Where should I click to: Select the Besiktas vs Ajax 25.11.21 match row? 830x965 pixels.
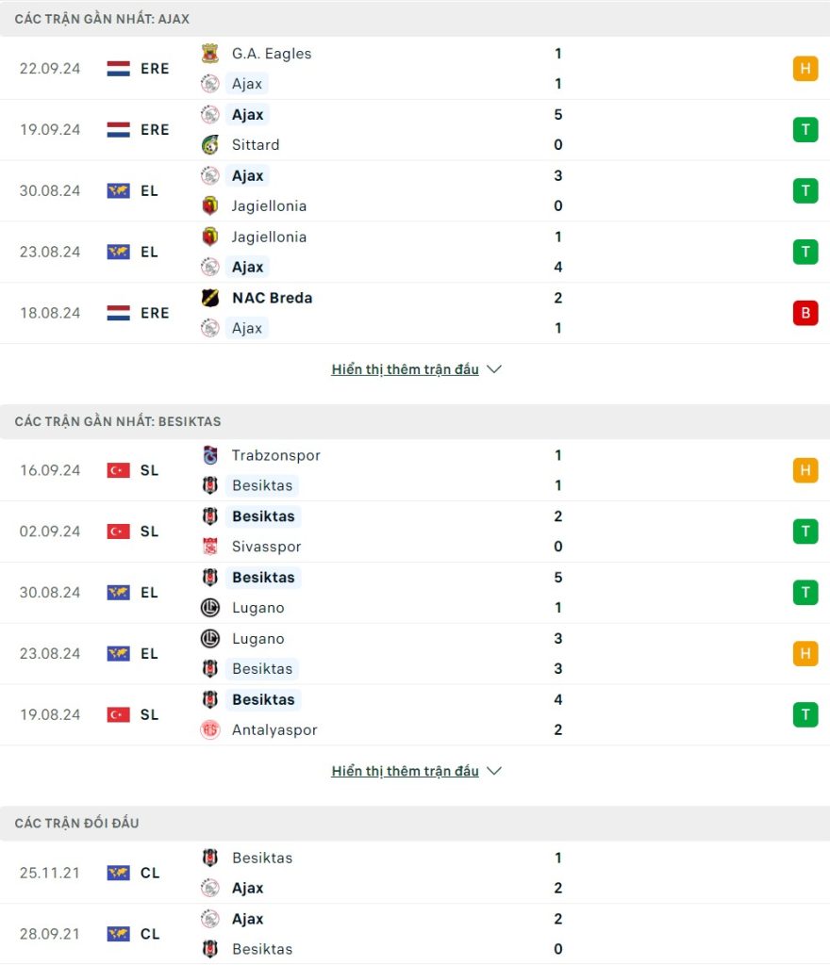point(415,873)
